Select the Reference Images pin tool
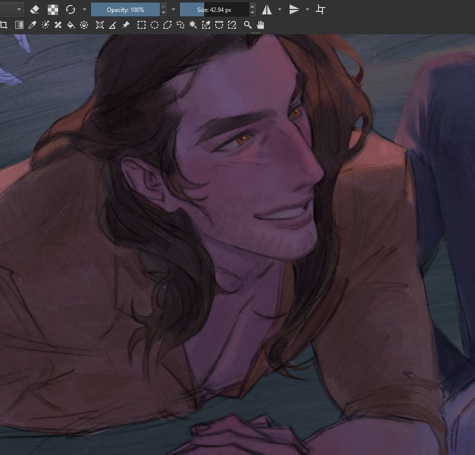This screenshot has height=455, width=475. [x=126, y=25]
